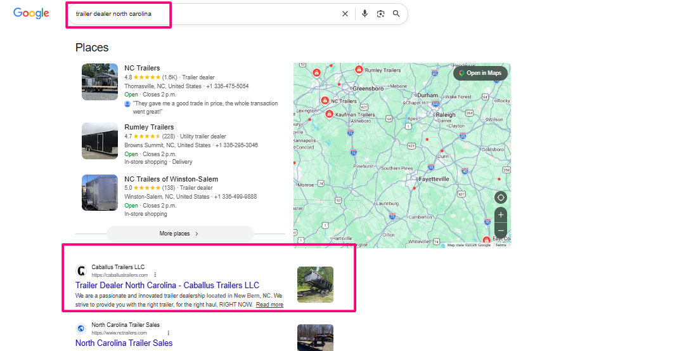Click the Rumley Trailers phone number +1 336-295-3046
Viewport: 696px width, 351px height.
click(x=236, y=145)
